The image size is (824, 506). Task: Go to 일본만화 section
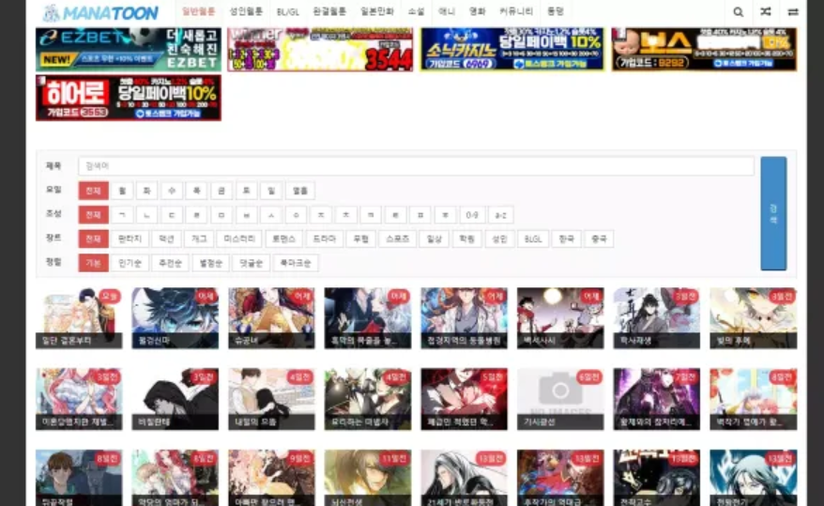pyautogui.click(x=376, y=12)
